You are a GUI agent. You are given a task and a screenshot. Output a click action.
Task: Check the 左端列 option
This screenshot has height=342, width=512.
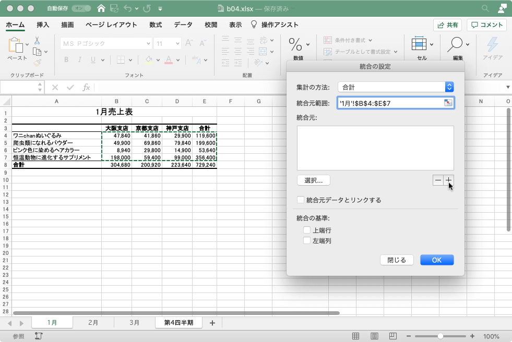pos(306,241)
